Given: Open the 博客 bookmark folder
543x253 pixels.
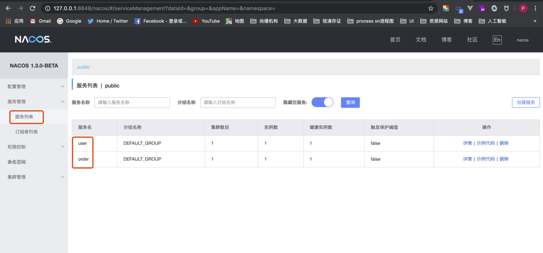Looking at the screenshot, I should point(463,21).
